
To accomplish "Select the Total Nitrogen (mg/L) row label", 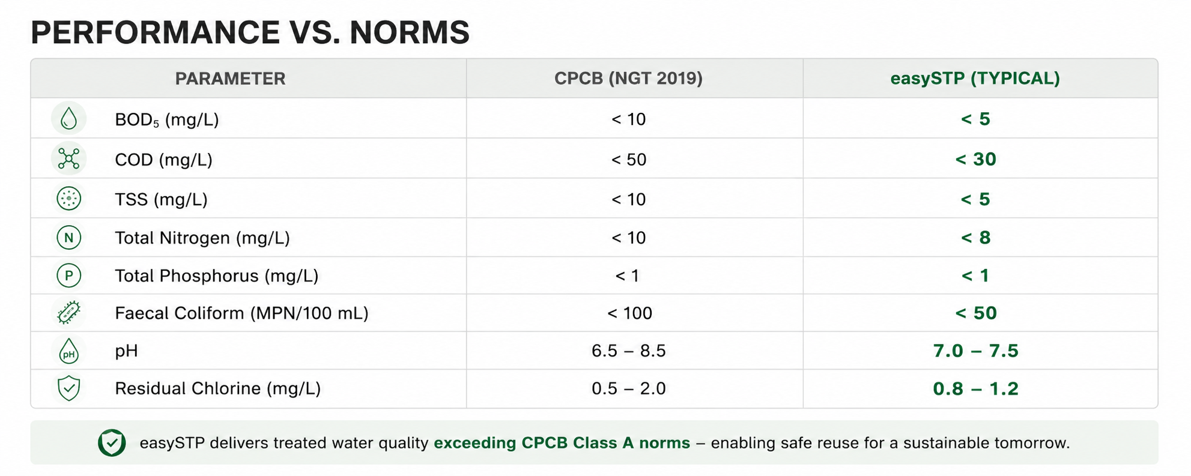I will coord(202,238).
